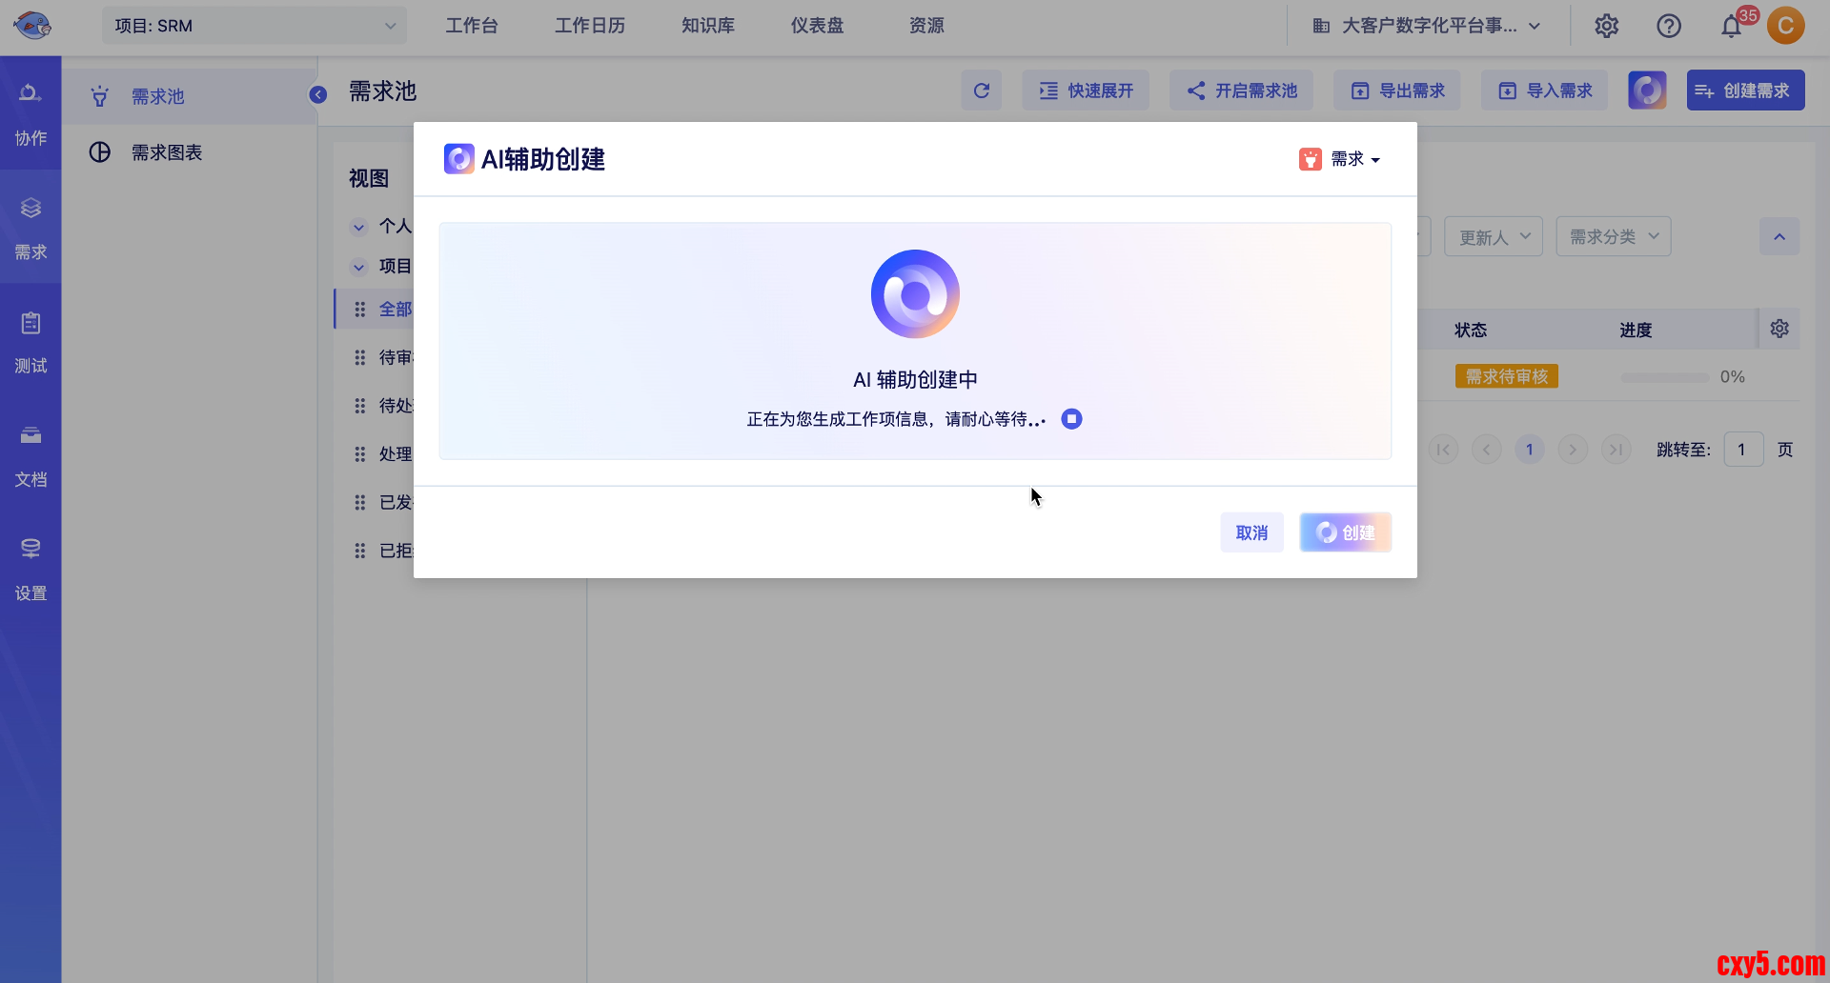Select 需求池 in the side menu

click(190, 96)
